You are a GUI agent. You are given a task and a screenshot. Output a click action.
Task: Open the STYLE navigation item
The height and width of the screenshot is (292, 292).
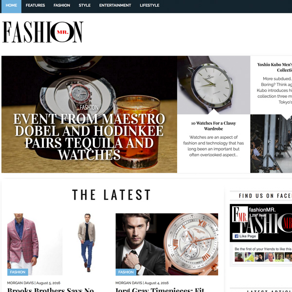coord(85,5)
